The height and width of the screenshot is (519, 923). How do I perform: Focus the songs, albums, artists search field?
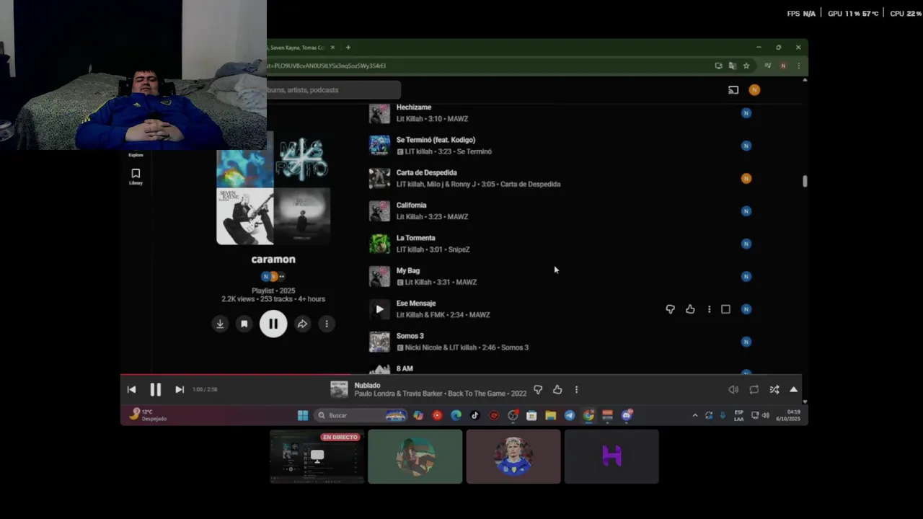[x=333, y=90]
